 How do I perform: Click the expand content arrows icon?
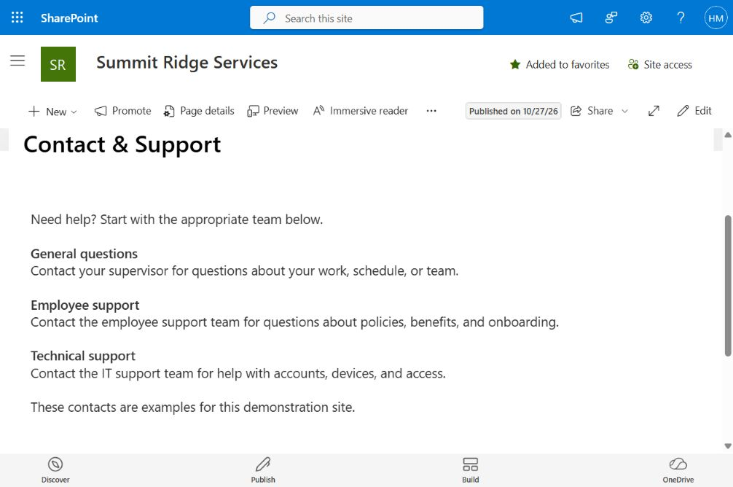pyautogui.click(x=654, y=111)
